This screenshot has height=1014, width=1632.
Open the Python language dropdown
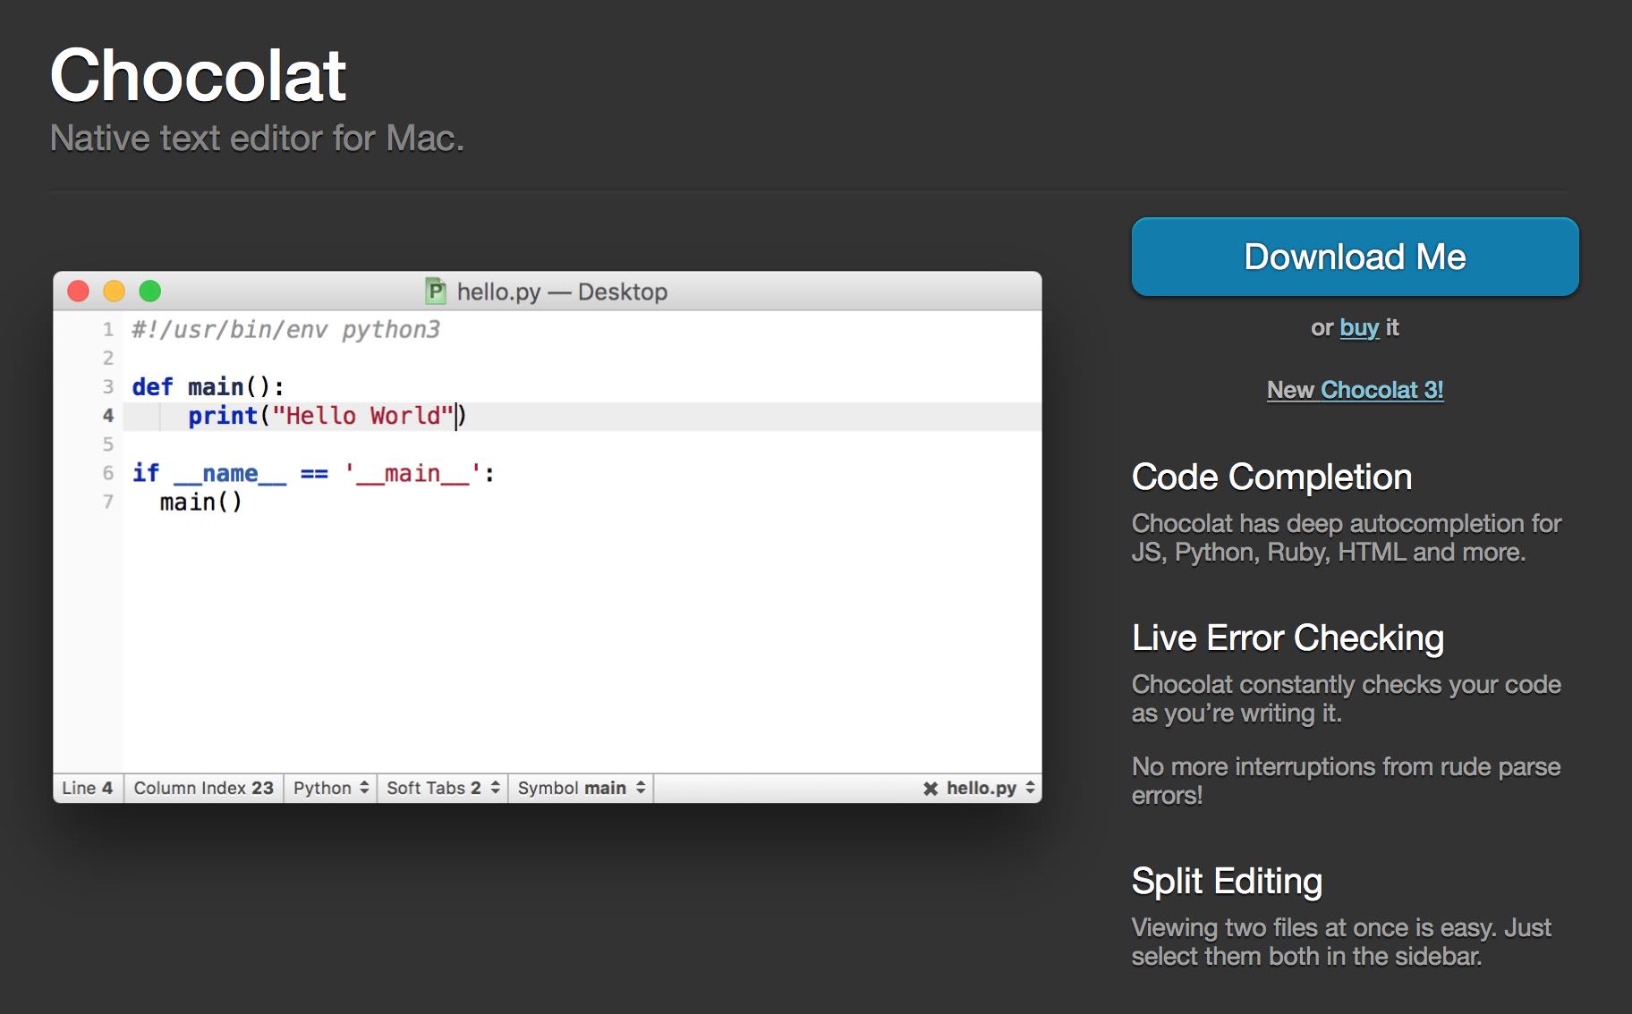pyautogui.click(x=330, y=788)
